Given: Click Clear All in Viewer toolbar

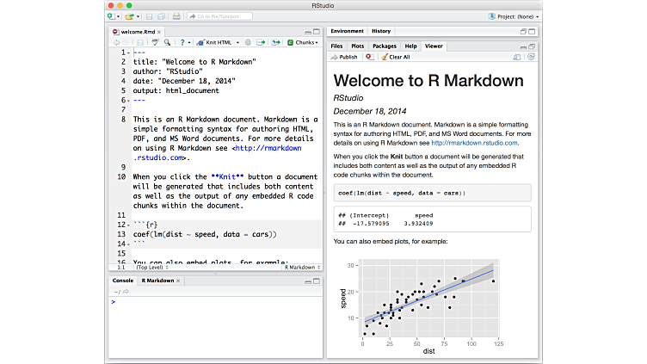Looking at the screenshot, I should [x=395, y=57].
